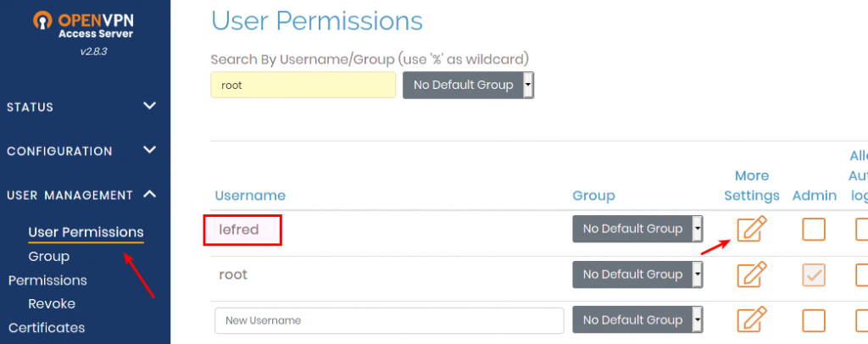868x344 pixels.
Task: Toggle Admin checkbox for root
Action: (814, 275)
